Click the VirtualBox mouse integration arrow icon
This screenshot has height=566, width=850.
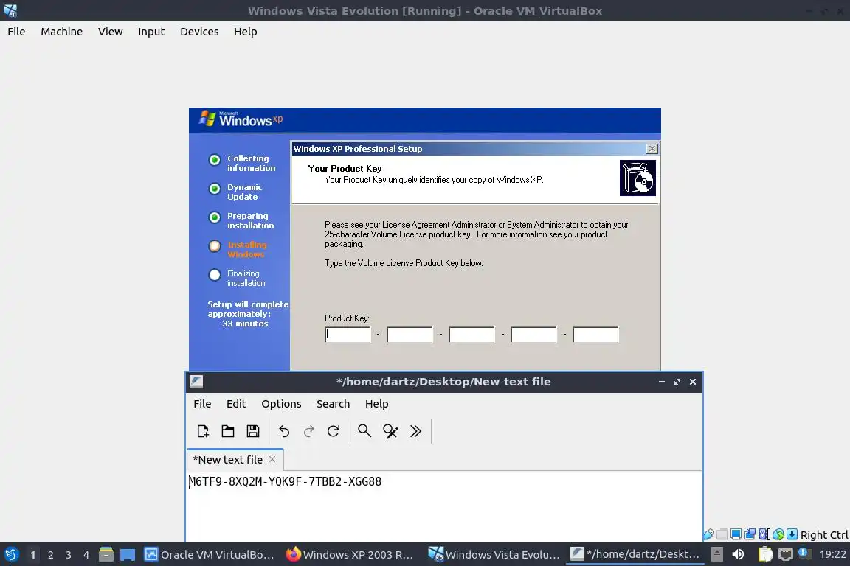[x=792, y=534]
